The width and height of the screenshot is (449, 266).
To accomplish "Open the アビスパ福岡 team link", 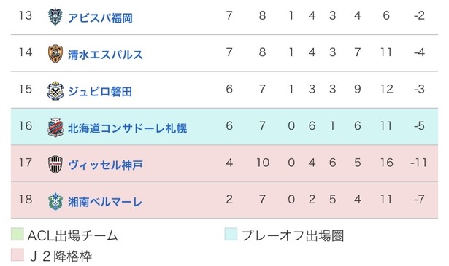I will pos(100,18).
